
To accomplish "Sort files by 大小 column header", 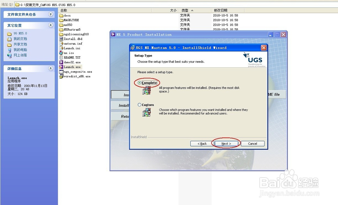I will (x=165, y=10).
